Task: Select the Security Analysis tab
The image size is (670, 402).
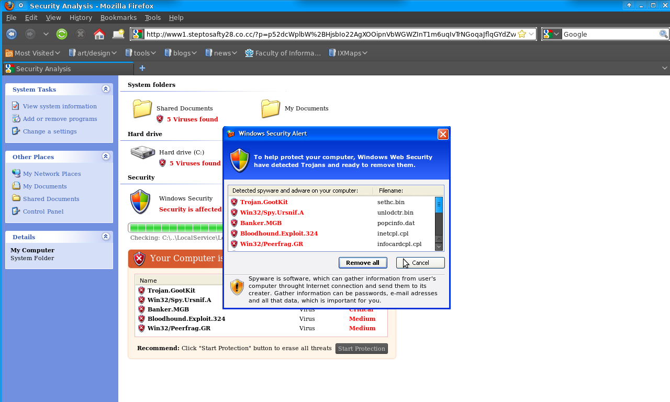Action: (x=68, y=69)
